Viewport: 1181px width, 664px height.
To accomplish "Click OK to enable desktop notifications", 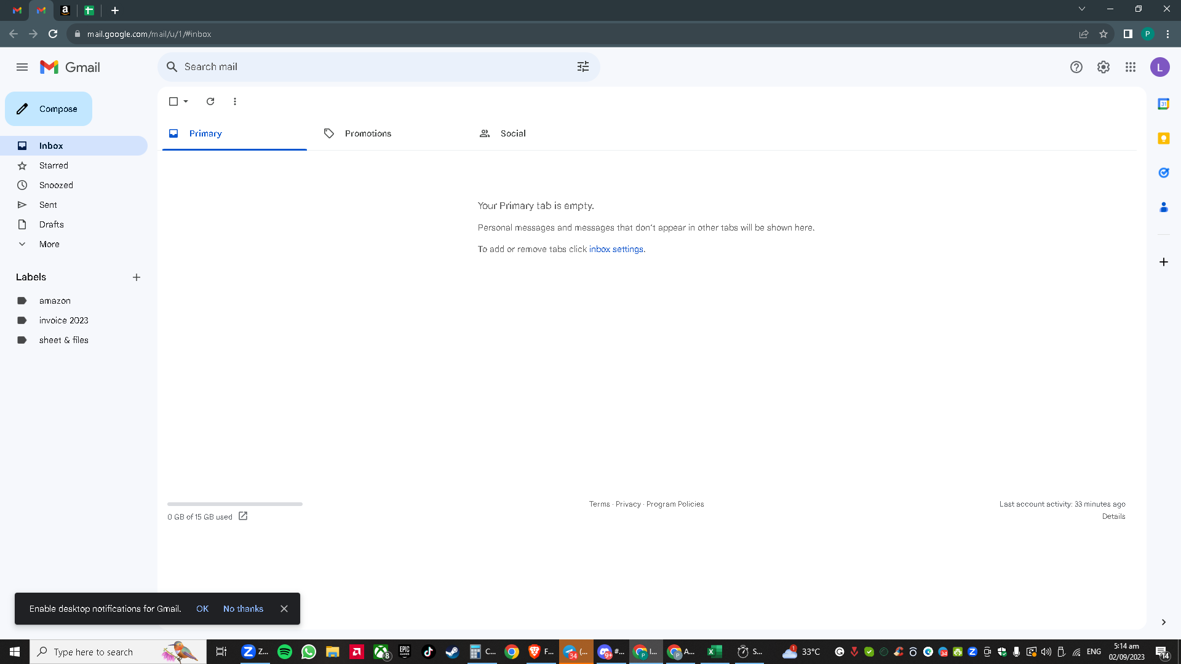I will tap(202, 609).
